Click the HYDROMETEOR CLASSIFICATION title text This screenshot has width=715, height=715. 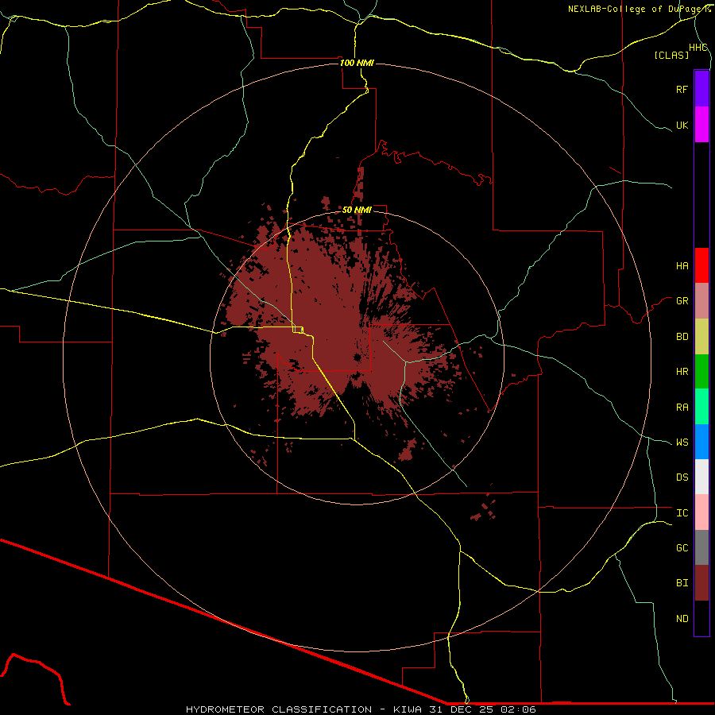[x=279, y=709]
